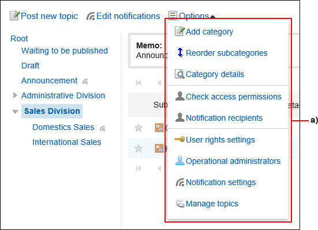Image resolution: width=318 pixels, height=230 pixels.
Task: Click the Reorder subcategories arrow icon
Action: 180,52
